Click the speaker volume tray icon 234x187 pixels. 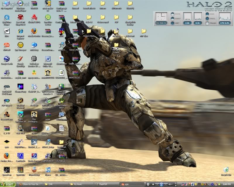click(206, 184)
